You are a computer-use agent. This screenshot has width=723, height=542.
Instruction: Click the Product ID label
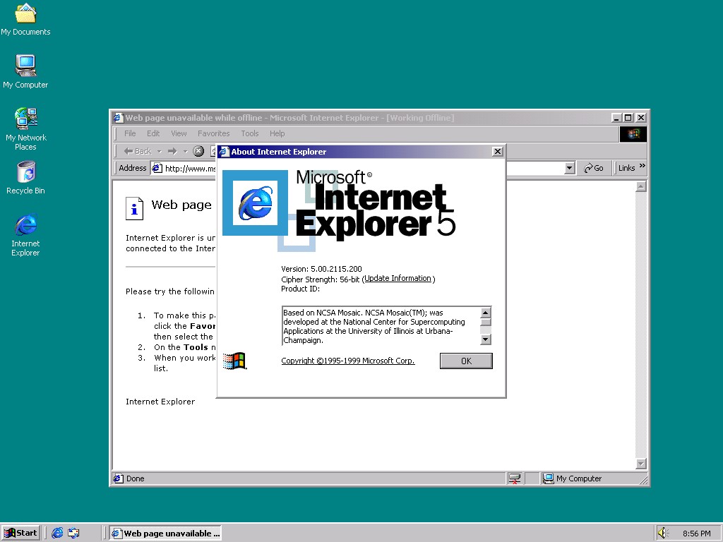click(x=300, y=289)
